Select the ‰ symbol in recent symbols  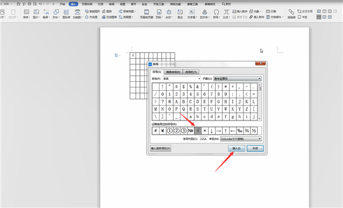click(240, 131)
